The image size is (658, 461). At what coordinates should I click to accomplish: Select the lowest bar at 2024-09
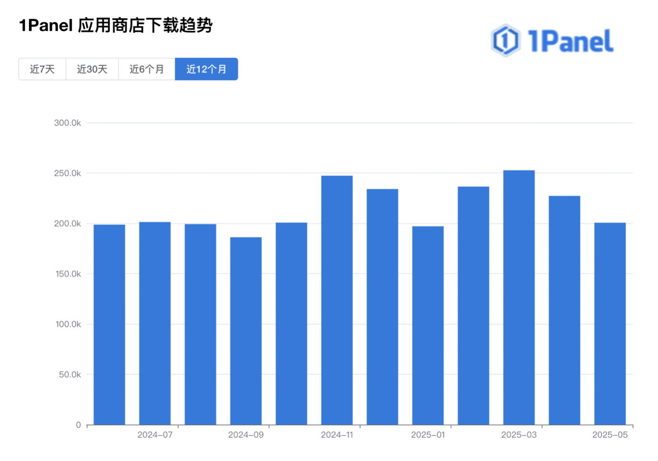point(246,331)
